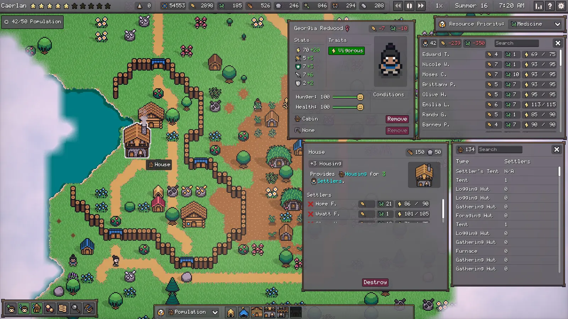
Task: Open the Resource Priority dropdown showing Medicine
Action: click(x=535, y=24)
